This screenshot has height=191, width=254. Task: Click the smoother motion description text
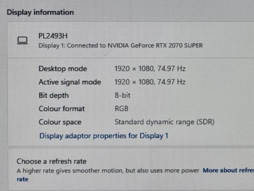[108, 170]
